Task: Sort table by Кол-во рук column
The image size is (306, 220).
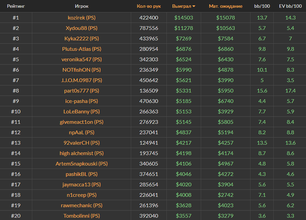Action: (x=149, y=6)
